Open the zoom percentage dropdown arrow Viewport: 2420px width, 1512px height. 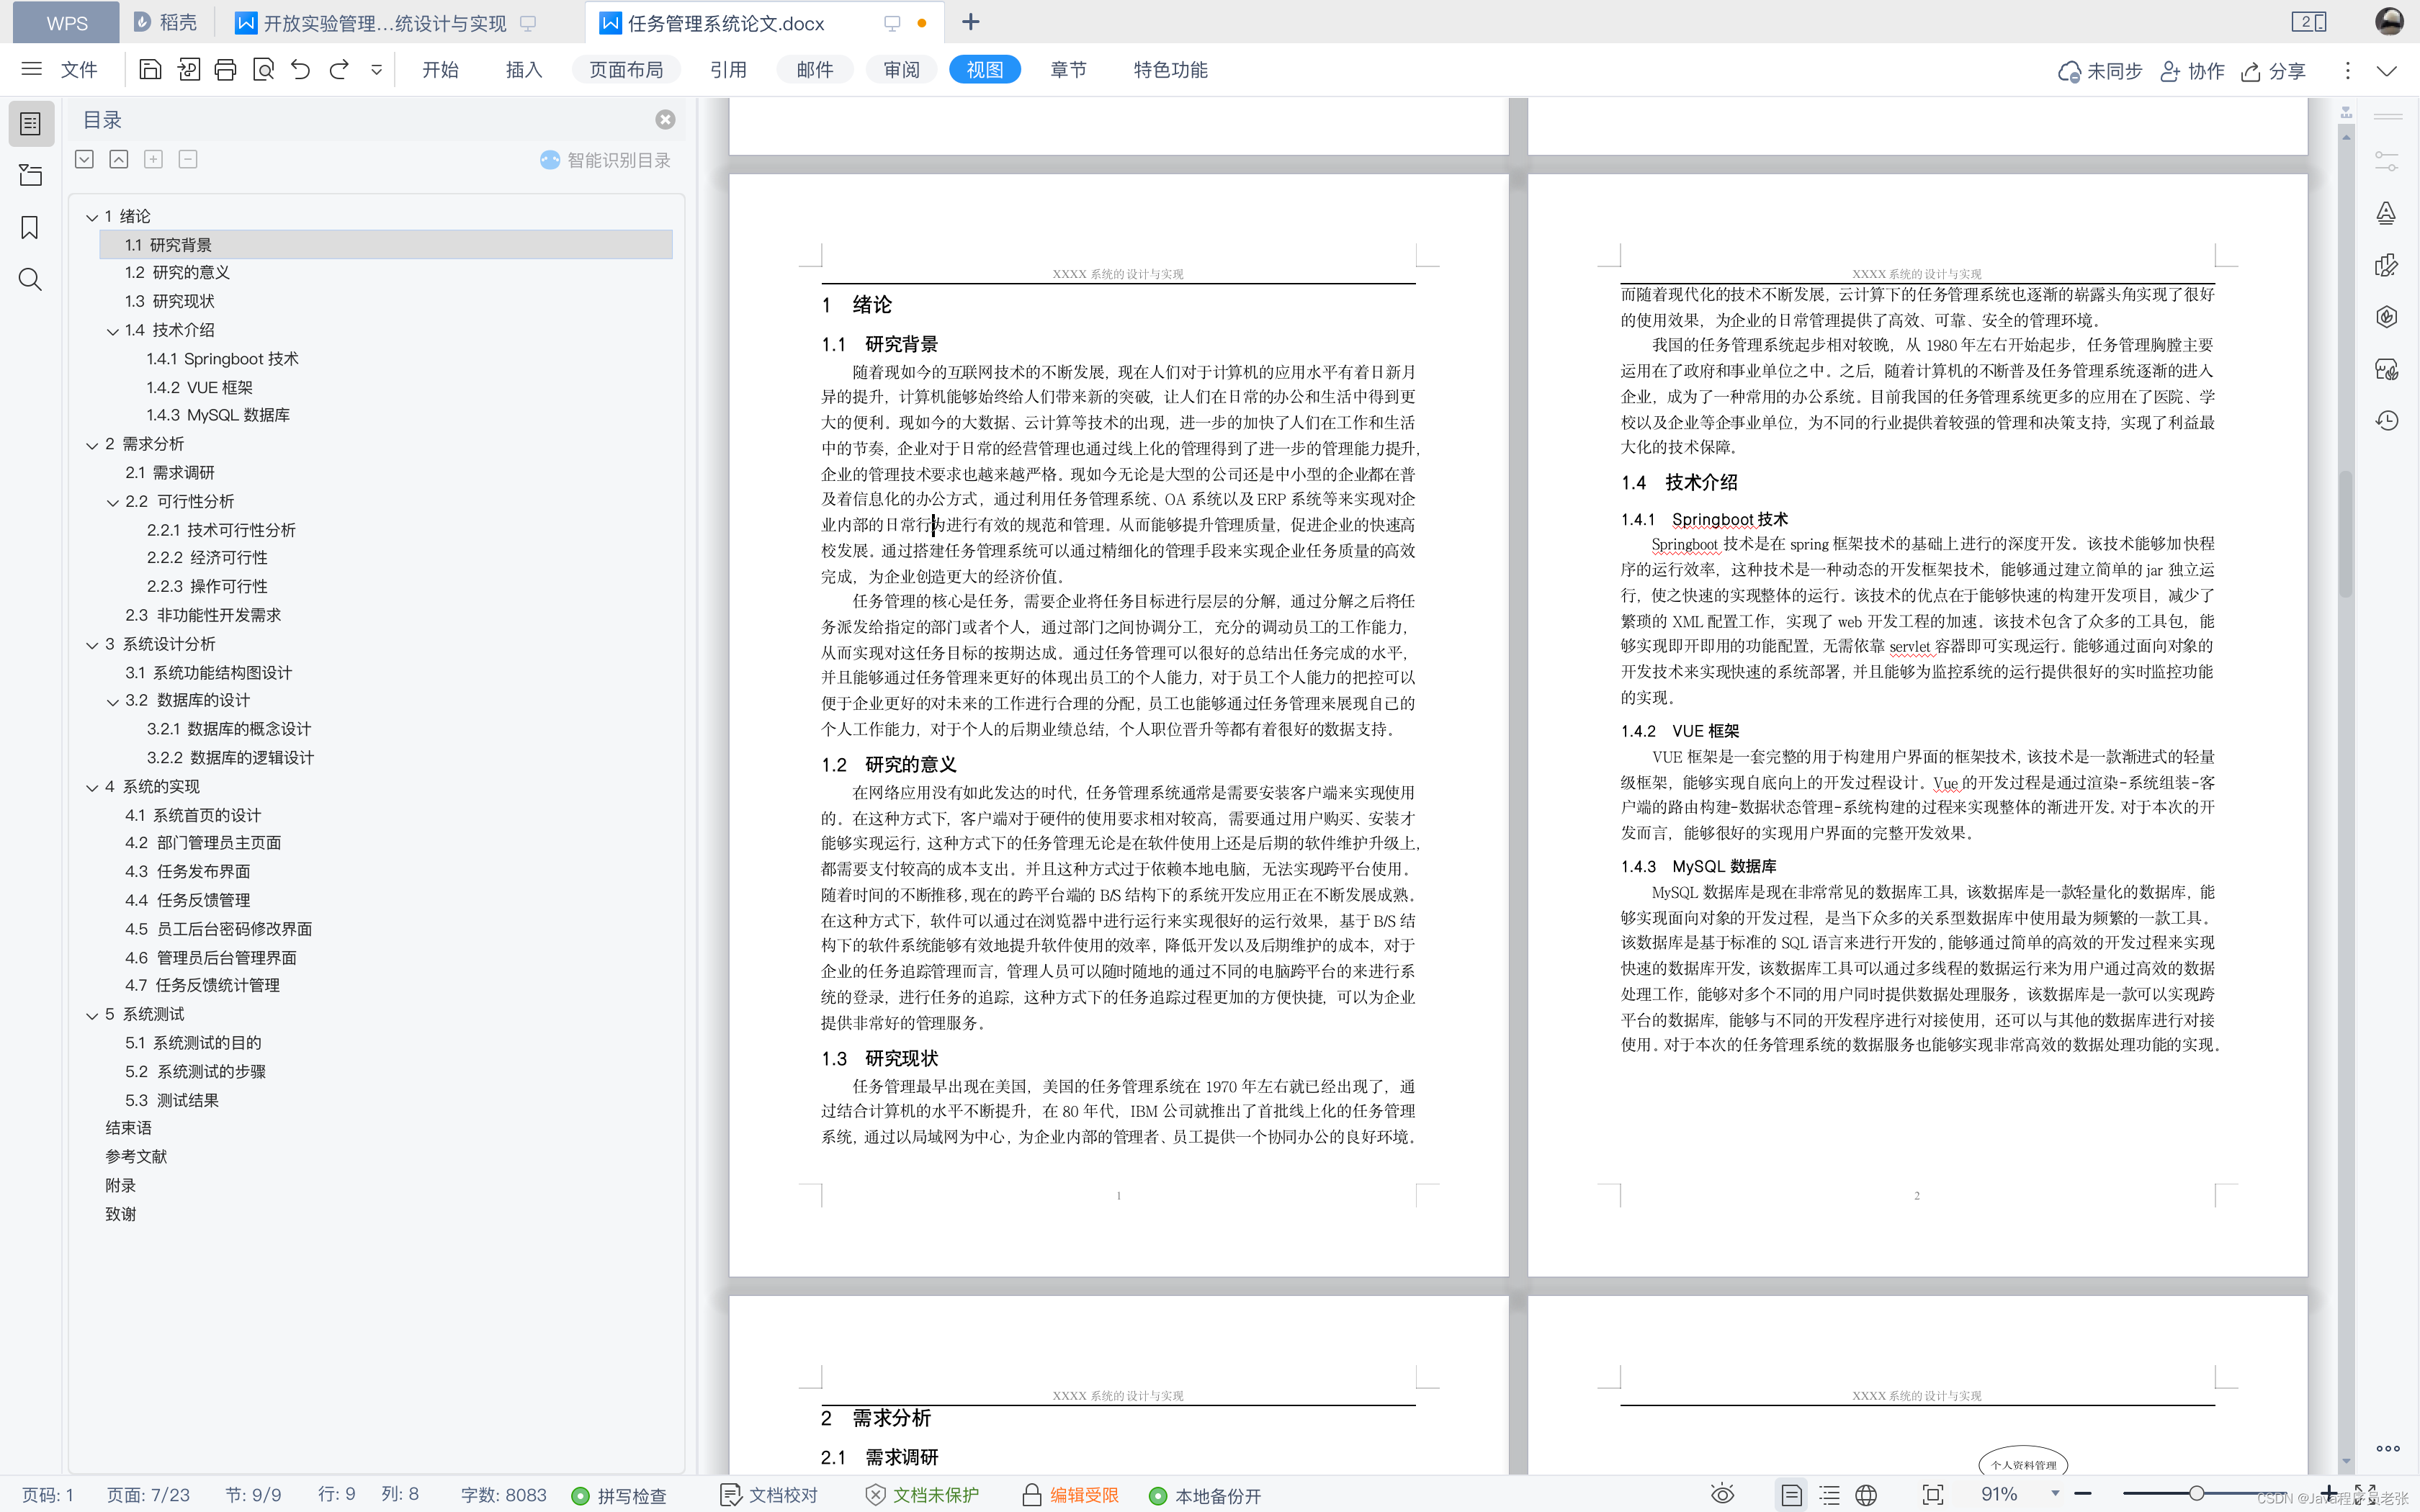(x=2055, y=1494)
